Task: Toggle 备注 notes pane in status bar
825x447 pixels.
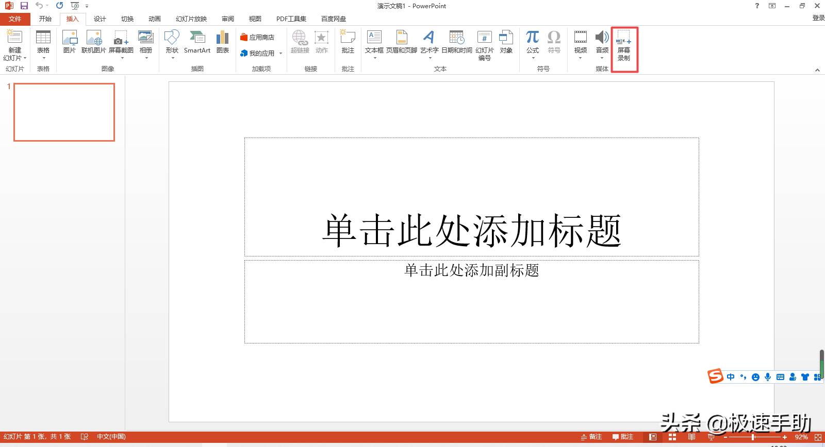Action: click(591, 437)
